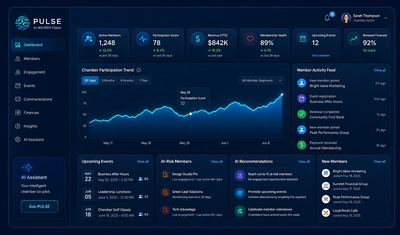This screenshot has width=400, height=235.
Task: Click the Ask PULSE button
Action: 40,206
